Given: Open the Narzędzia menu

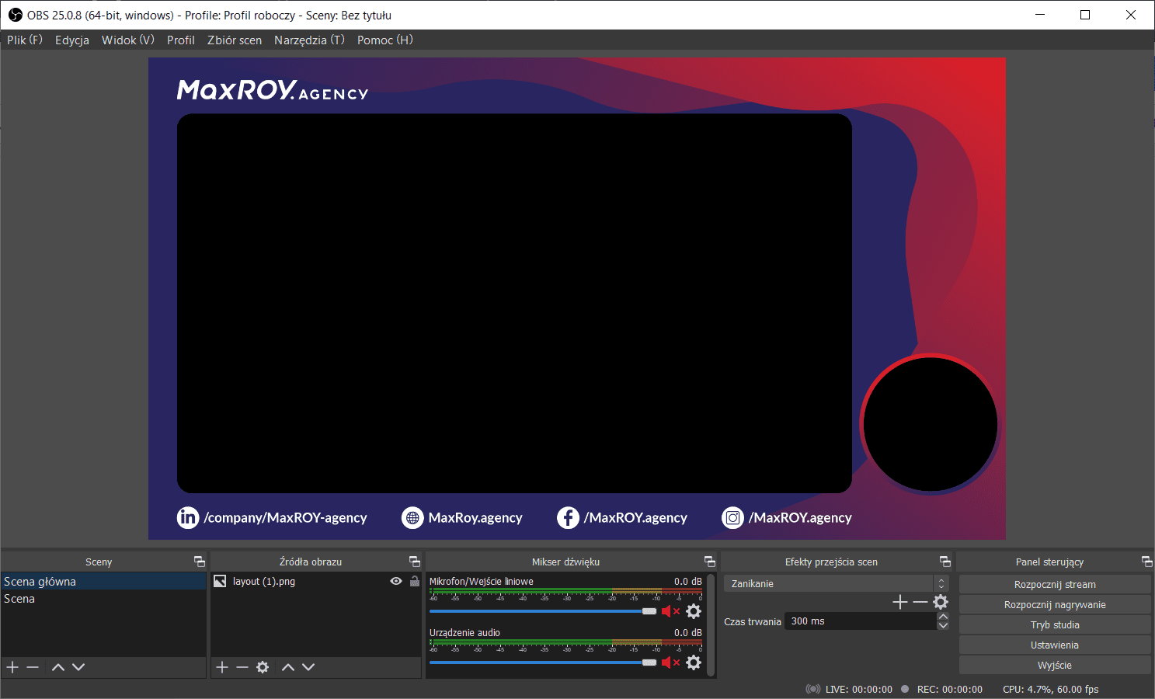Looking at the screenshot, I should tap(309, 40).
